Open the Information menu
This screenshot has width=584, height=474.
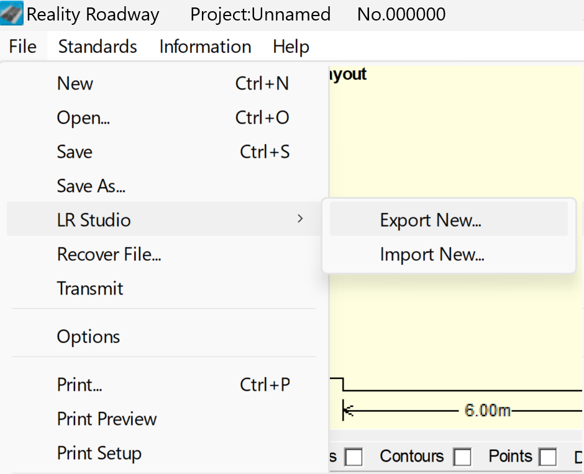(x=205, y=47)
